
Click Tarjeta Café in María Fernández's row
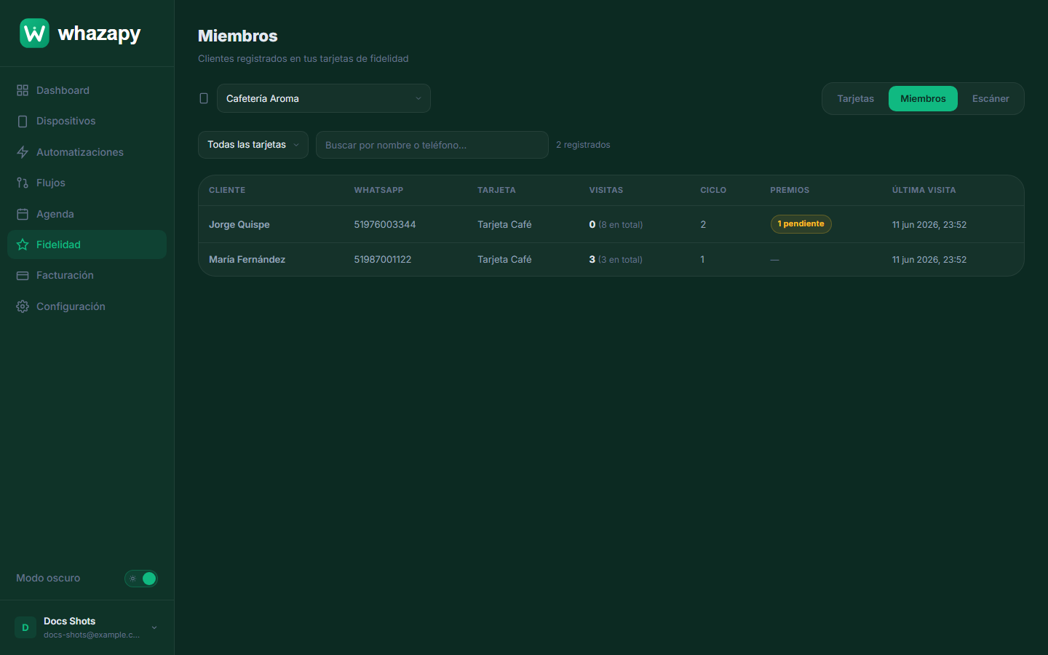pyautogui.click(x=504, y=259)
